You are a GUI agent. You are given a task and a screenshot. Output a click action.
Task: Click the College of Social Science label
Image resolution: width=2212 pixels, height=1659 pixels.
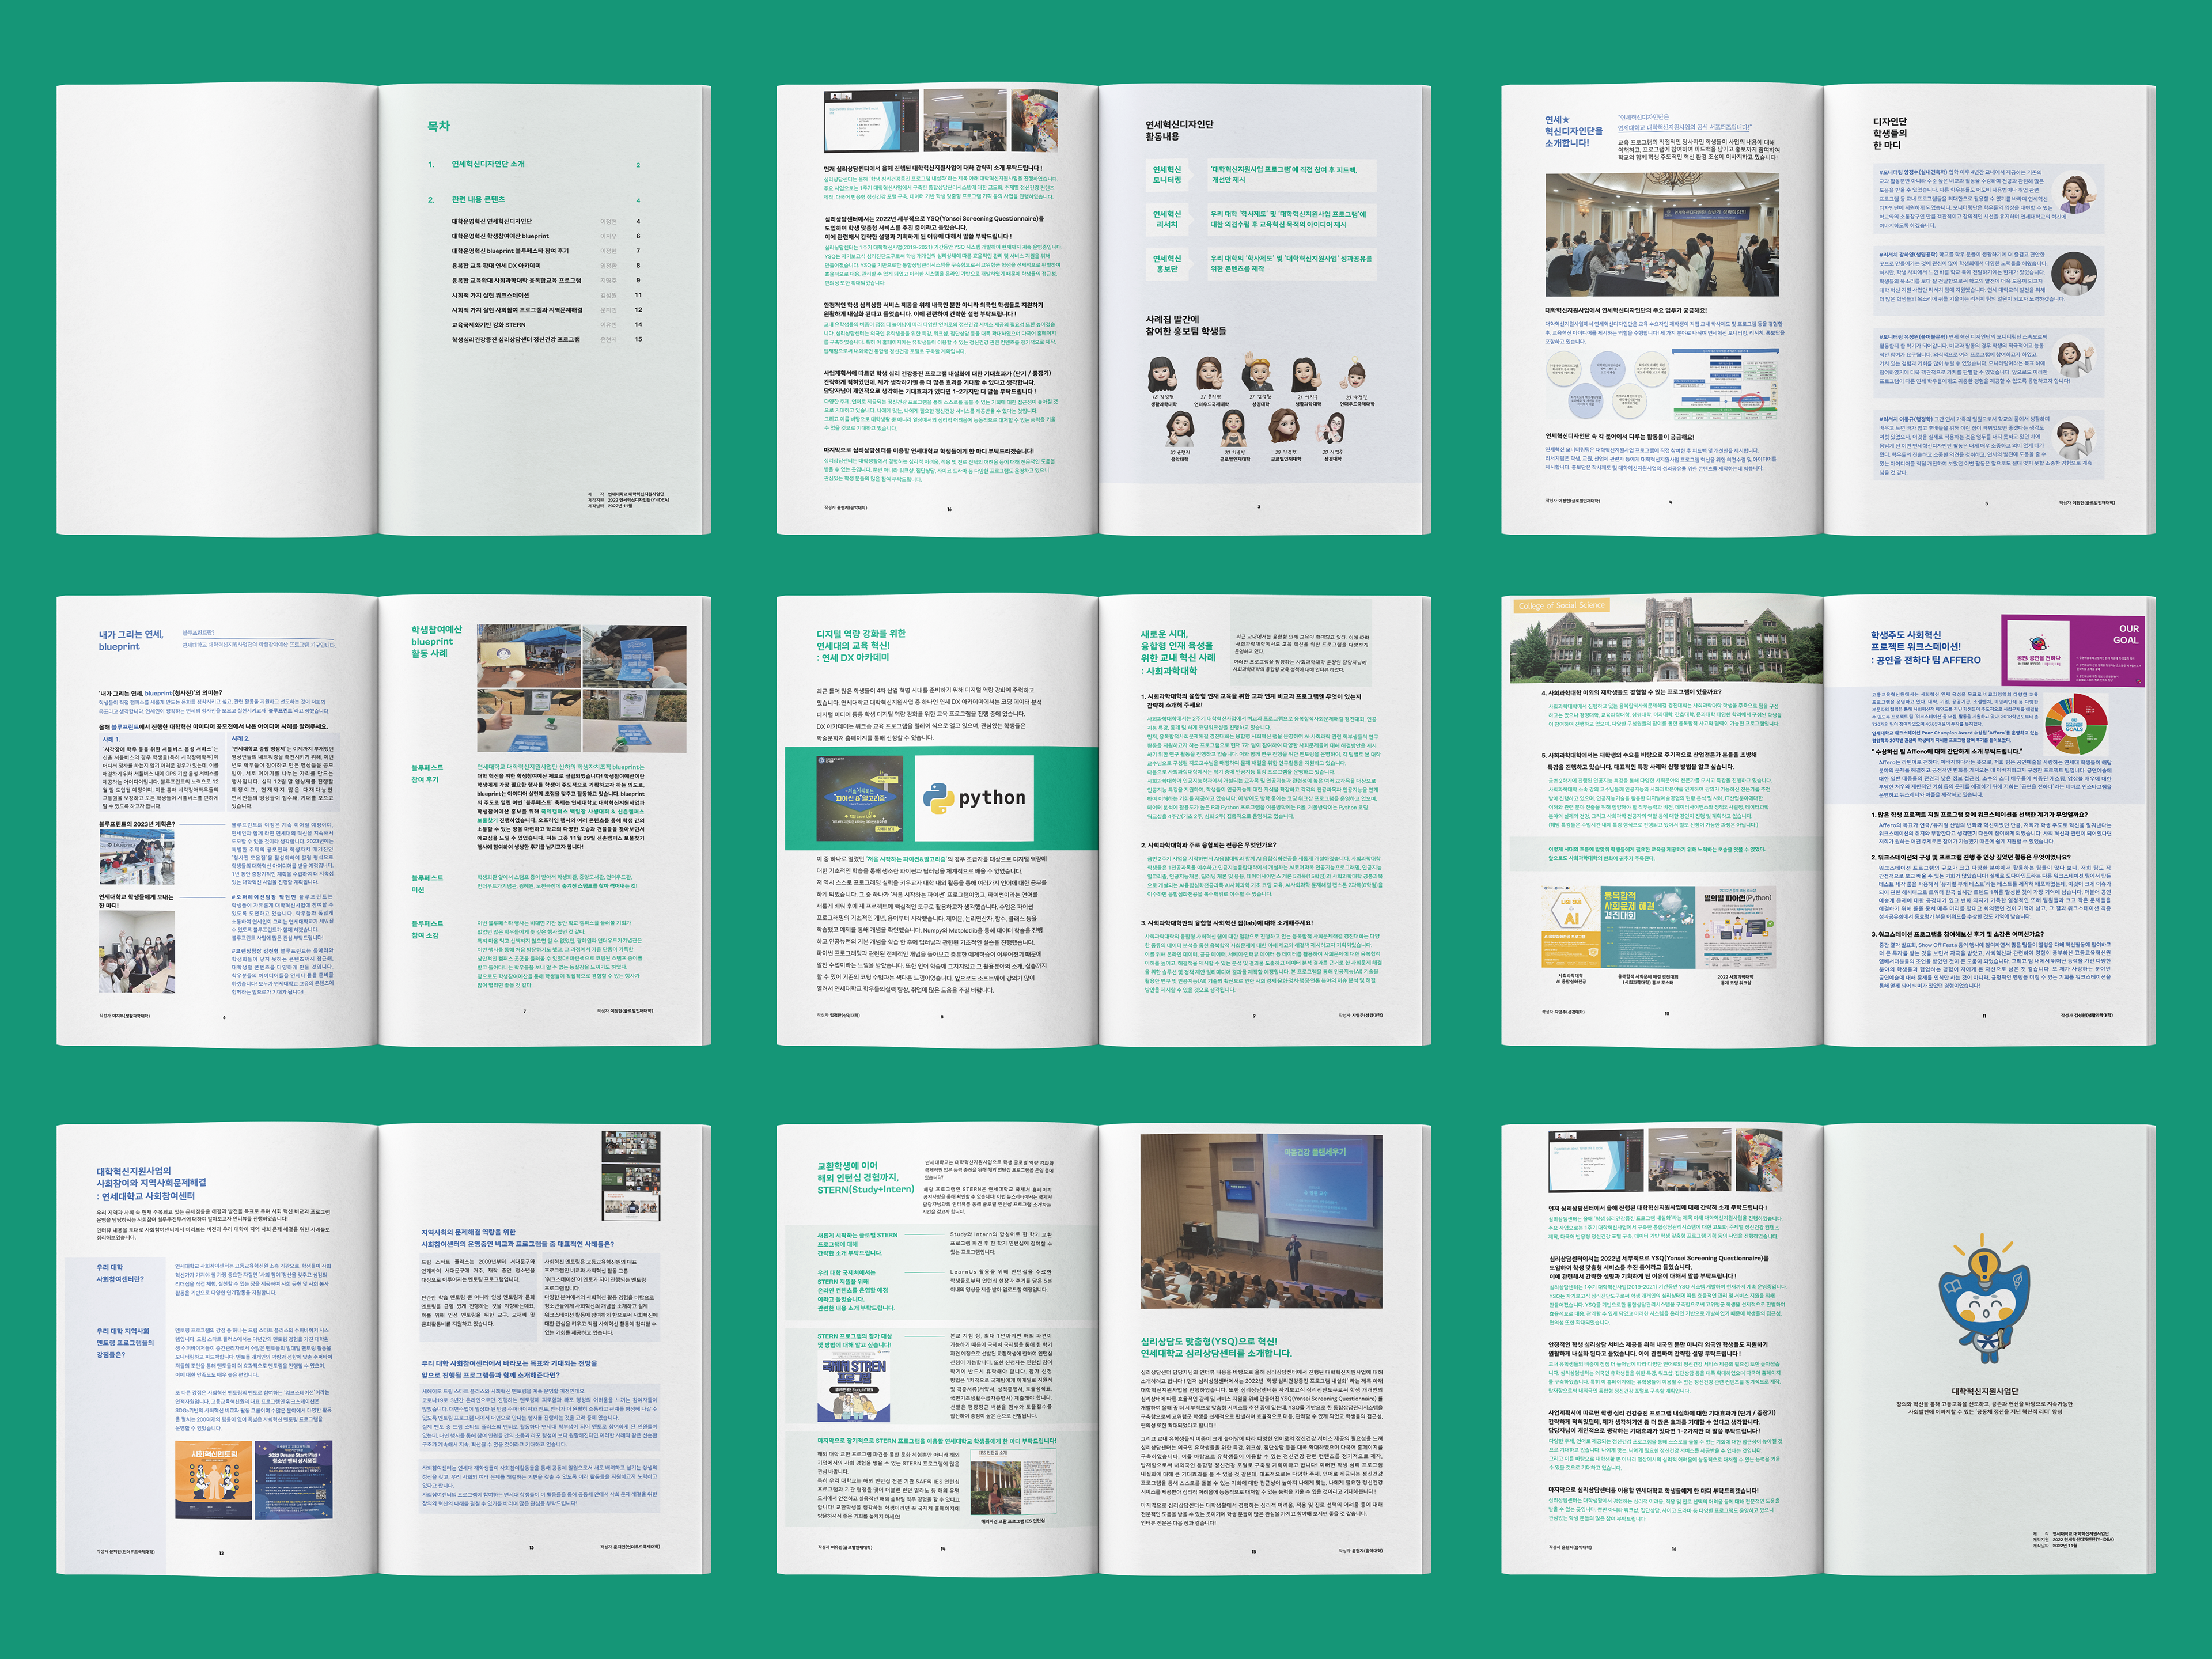point(1561,605)
